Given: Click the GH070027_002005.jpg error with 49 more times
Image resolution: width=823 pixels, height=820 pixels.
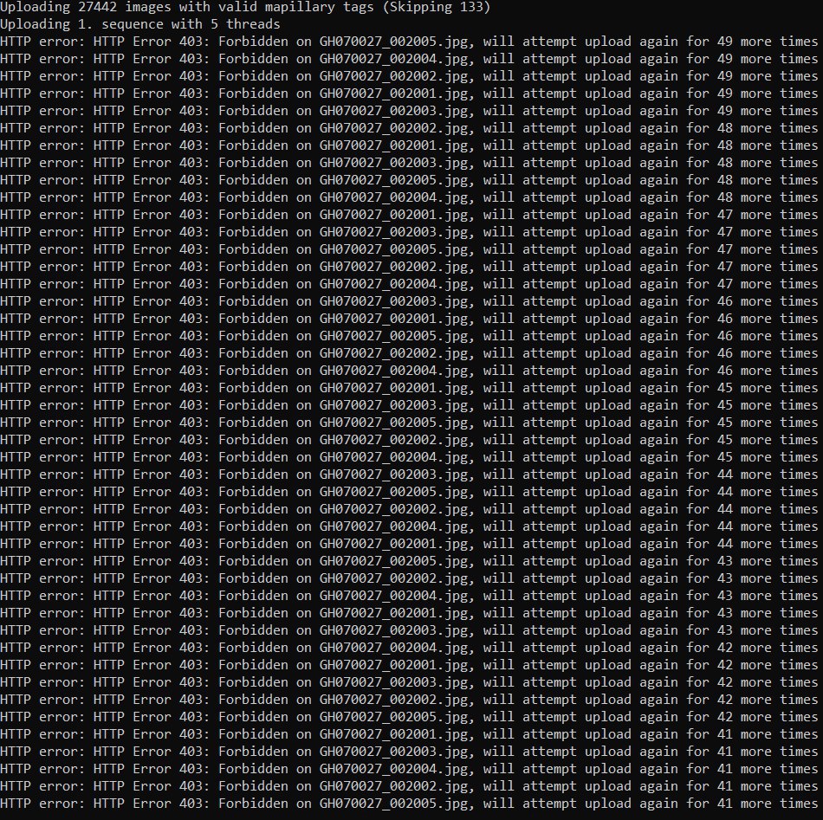Looking at the screenshot, I should click(409, 42).
